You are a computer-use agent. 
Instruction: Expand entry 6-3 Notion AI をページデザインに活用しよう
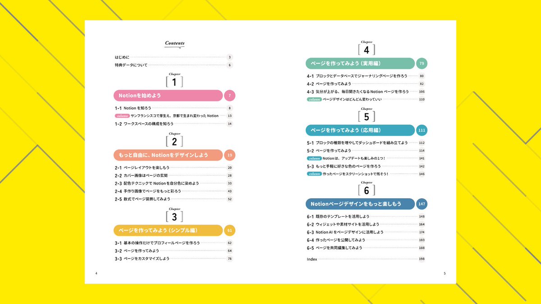(x=356, y=231)
